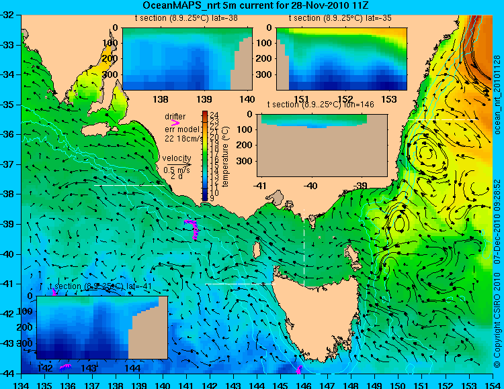This screenshot has height=389, width=504.
Task: Click the 'err model' legend text
Action: point(182,129)
